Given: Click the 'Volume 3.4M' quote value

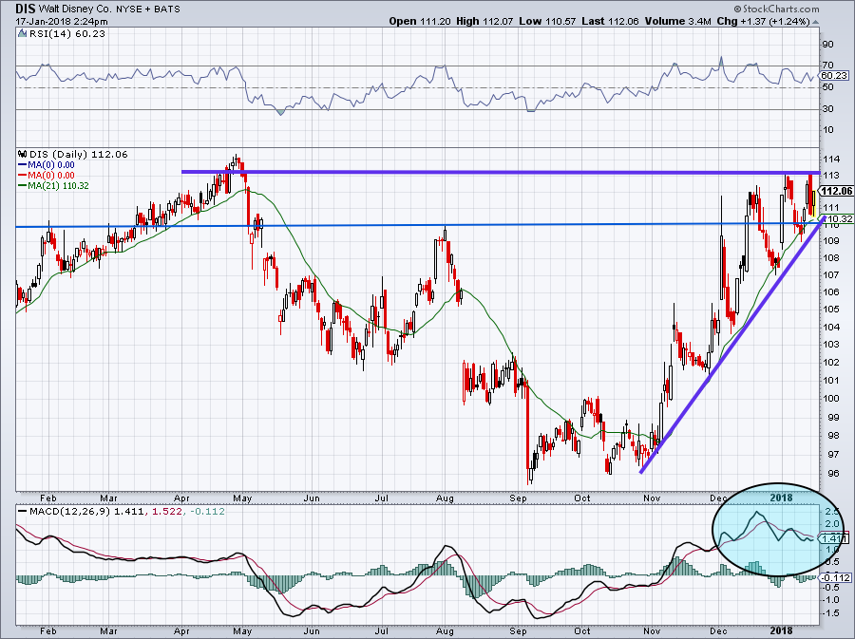Looking at the screenshot, I should [x=677, y=21].
